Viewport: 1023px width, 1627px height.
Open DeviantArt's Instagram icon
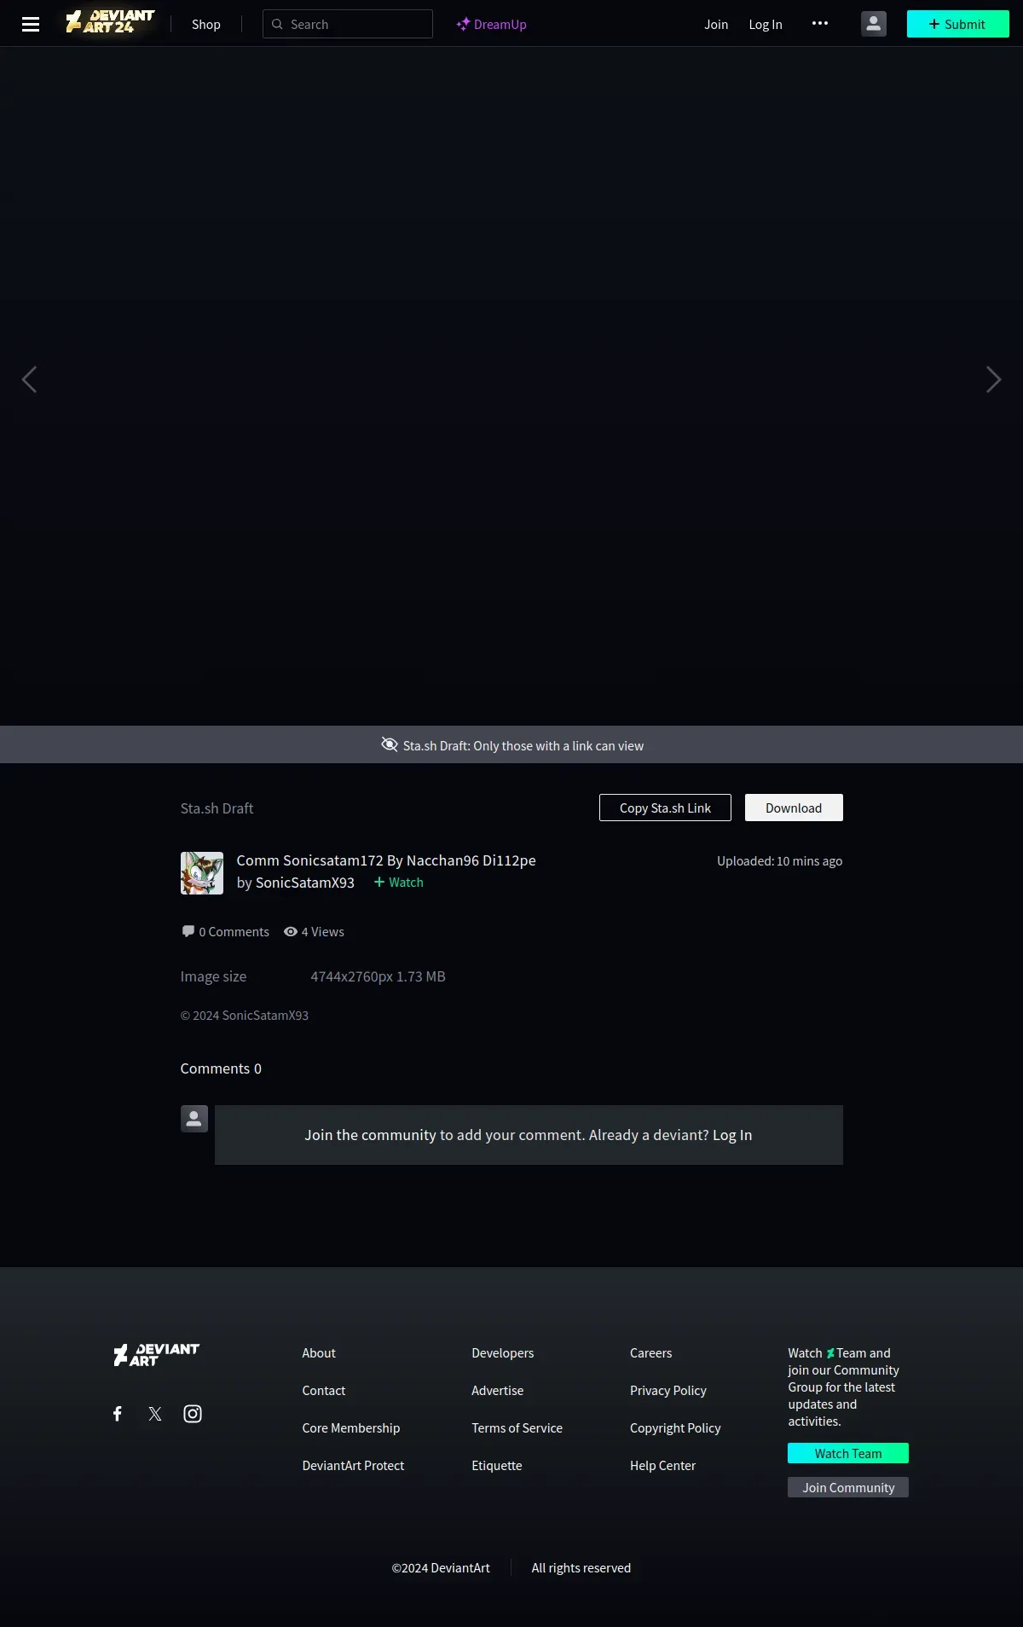(193, 1414)
